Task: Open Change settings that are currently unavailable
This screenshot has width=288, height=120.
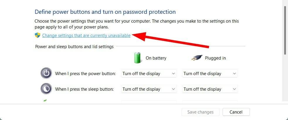Action: tap(86, 36)
